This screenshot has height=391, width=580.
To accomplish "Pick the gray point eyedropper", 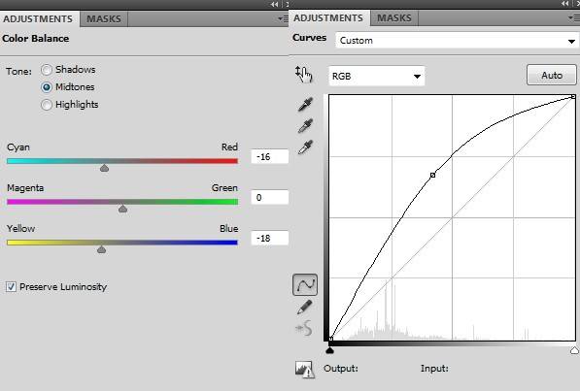I will tap(305, 126).
